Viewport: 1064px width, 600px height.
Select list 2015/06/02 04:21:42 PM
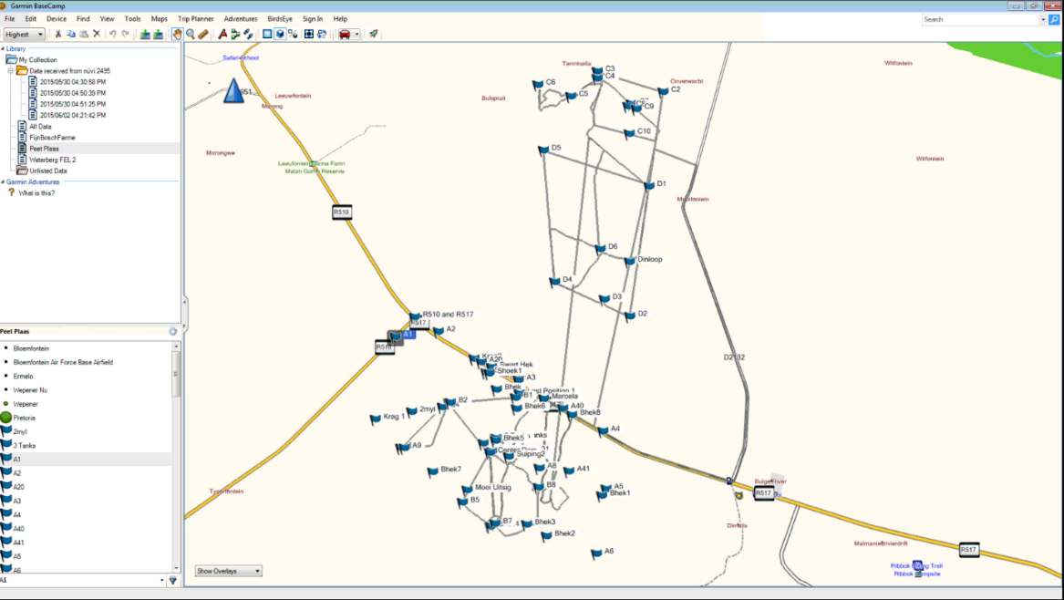pos(73,116)
